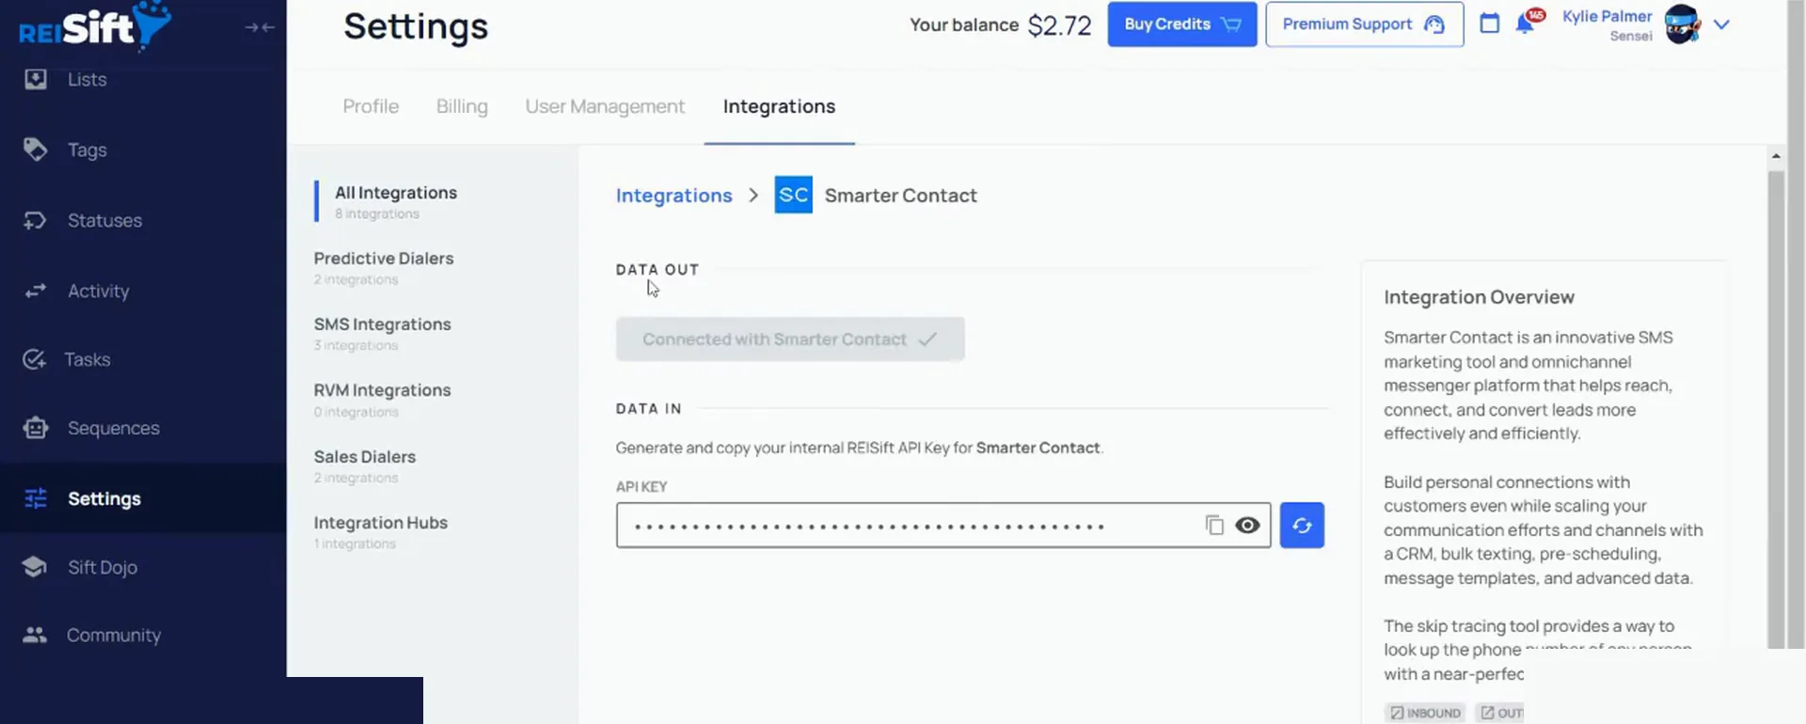Expand the user account dropdown chevron
The image size is (1806, 724).
[x=1721, y=25]
